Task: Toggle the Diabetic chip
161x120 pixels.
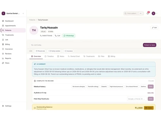Action: pyautogui.click(x=104, y=86)
